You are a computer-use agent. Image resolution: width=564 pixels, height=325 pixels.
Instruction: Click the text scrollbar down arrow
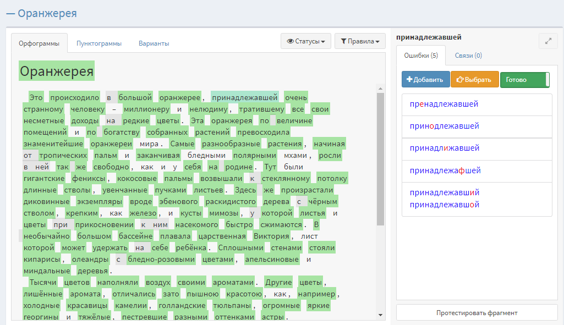380,315
